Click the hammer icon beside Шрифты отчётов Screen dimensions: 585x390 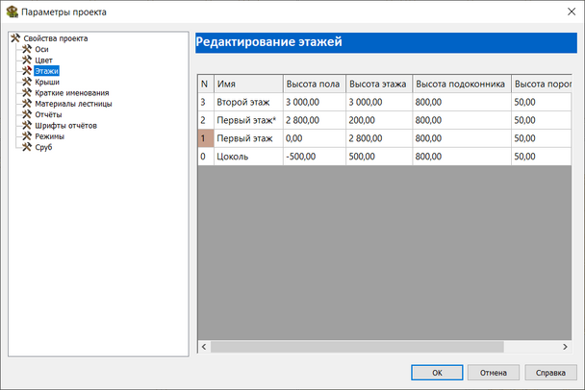click(x=27, y=125)
